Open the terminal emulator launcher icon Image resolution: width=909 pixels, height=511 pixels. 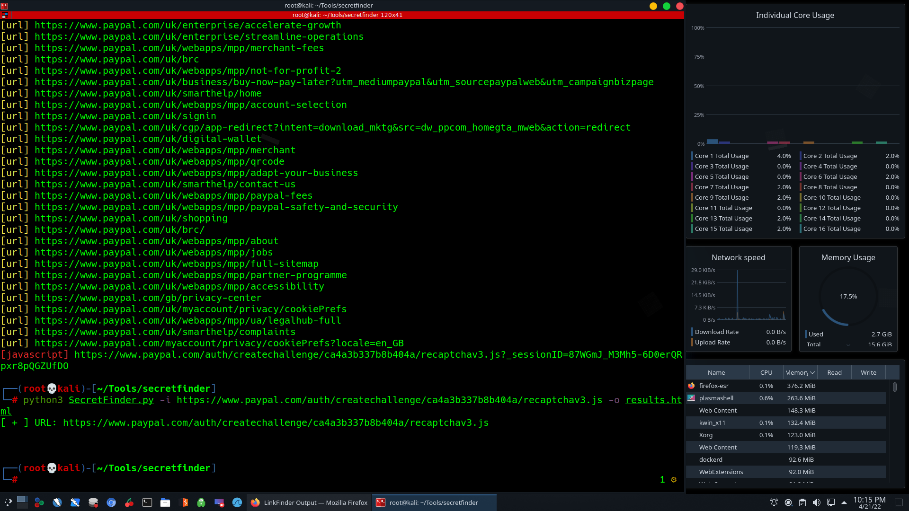tap(147, 502)
